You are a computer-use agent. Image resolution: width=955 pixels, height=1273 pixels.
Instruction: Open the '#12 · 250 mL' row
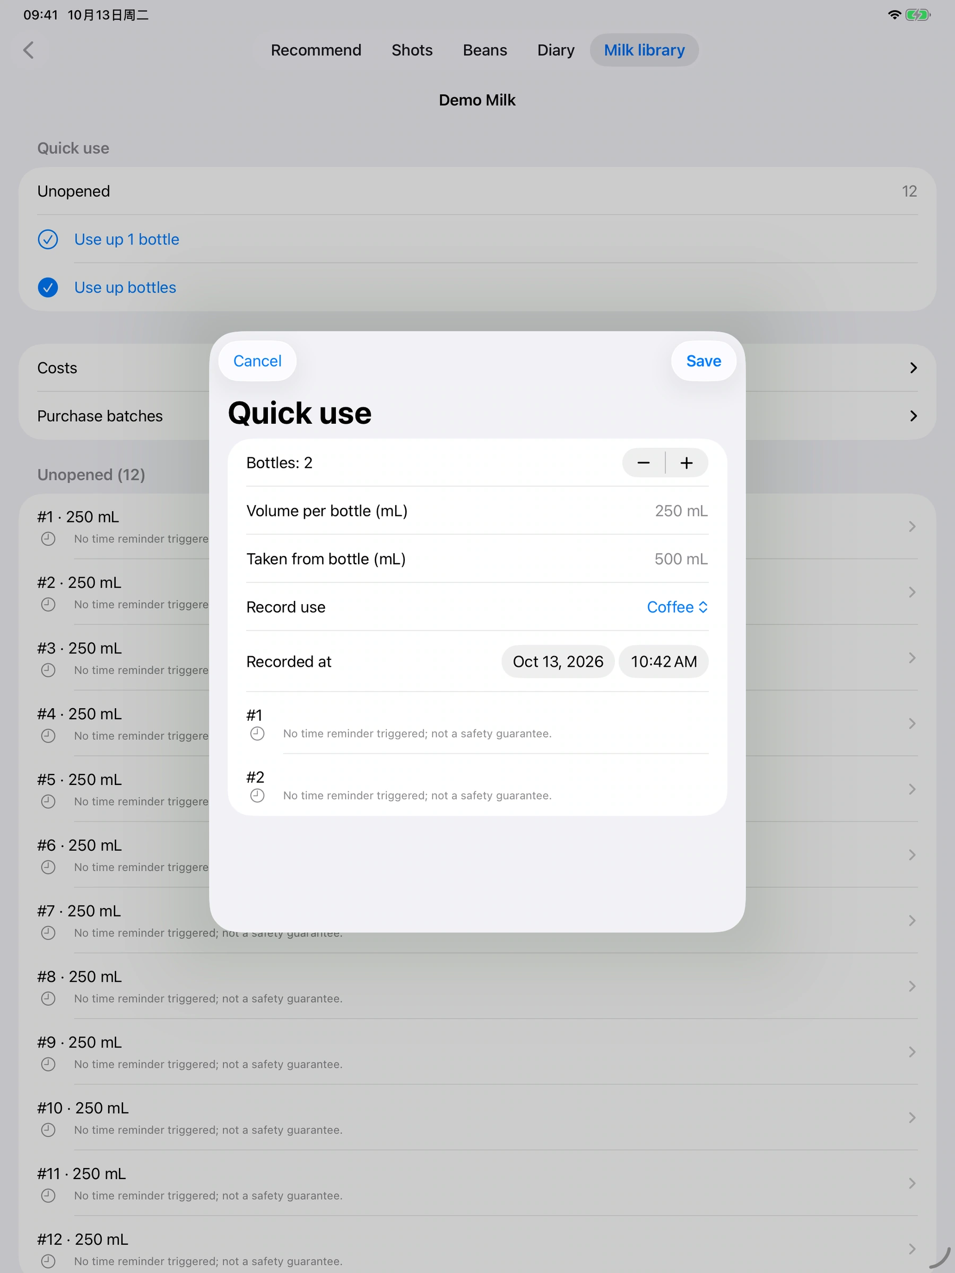477,1249
